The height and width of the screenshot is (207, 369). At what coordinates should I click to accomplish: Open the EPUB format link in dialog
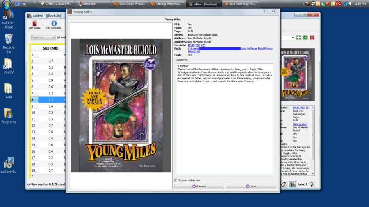click(x=191, y=45)
